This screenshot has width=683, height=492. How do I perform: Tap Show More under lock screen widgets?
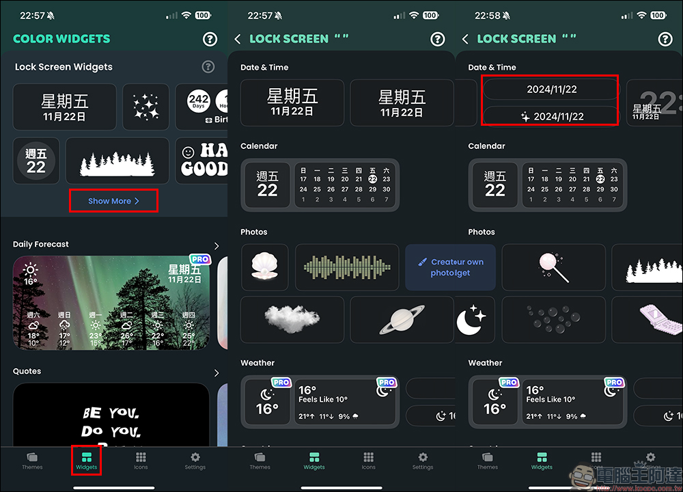coord(113,201)
